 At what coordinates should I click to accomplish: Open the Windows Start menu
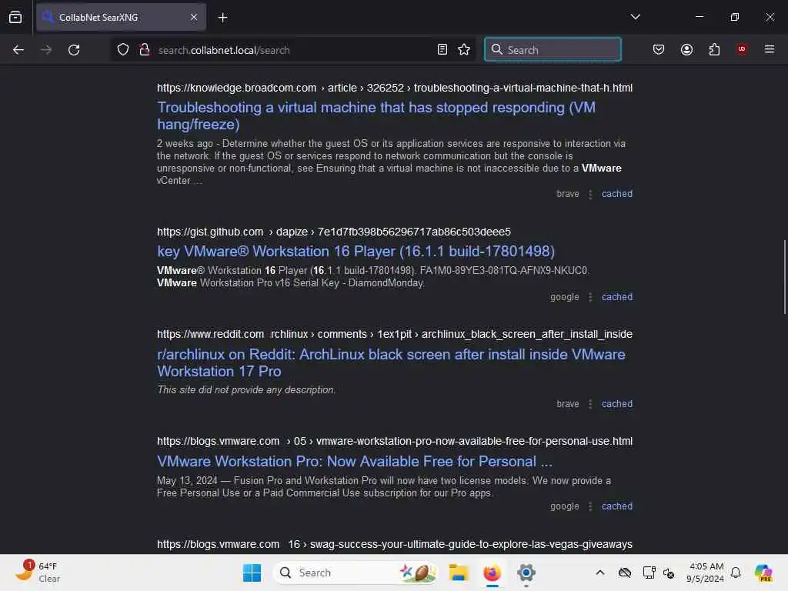click(252, 573)
